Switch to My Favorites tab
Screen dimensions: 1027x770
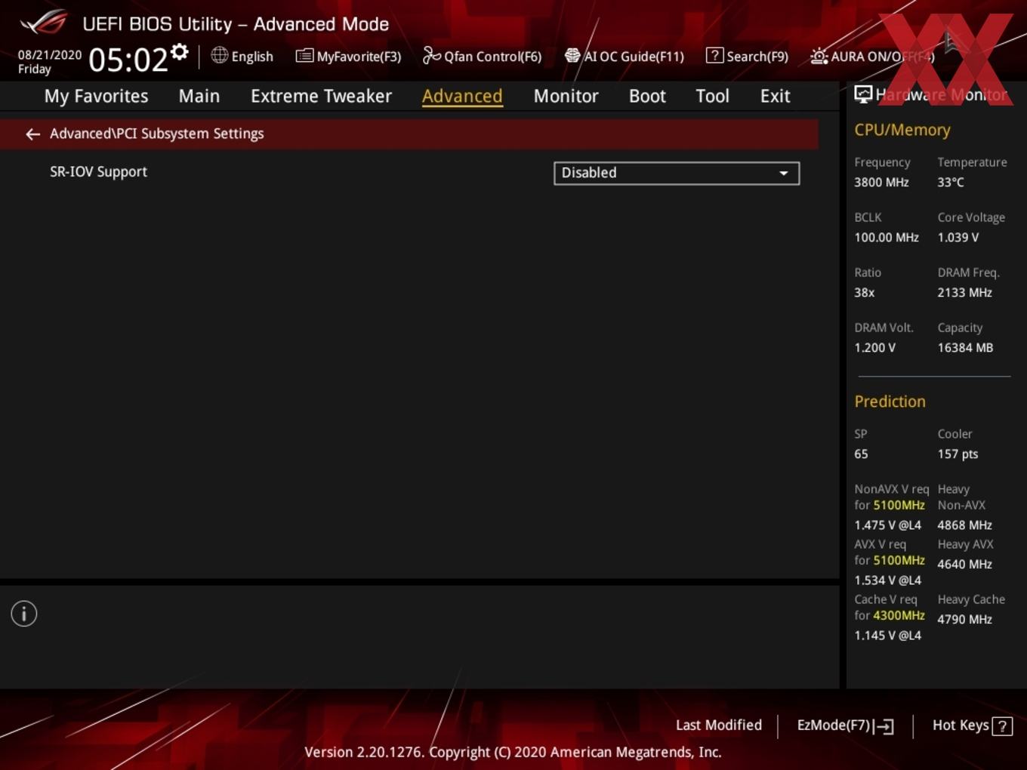[x=96, y=96]
